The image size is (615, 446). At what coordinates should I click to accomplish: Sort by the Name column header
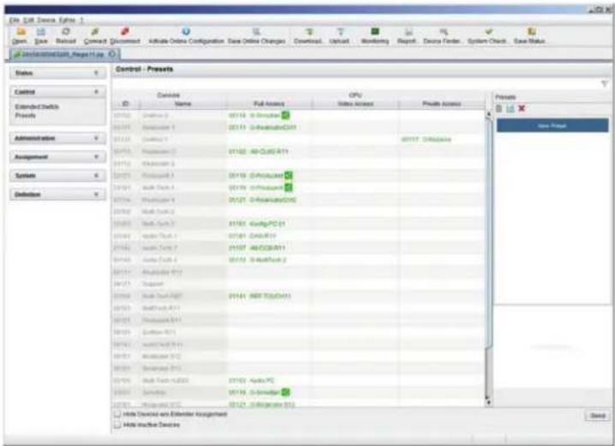click(x=182, y=104)
